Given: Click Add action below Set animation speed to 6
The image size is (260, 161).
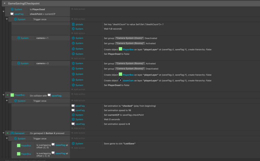Looking at the screenshot, I should [78, 128].
